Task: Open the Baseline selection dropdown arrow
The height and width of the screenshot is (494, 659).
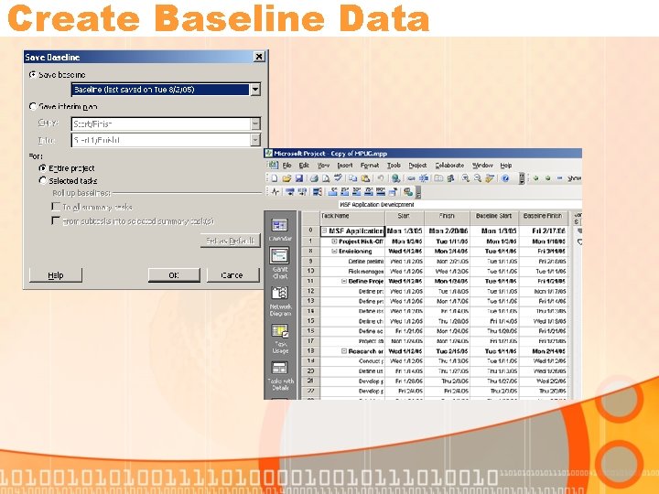Action: pos(255,90)
